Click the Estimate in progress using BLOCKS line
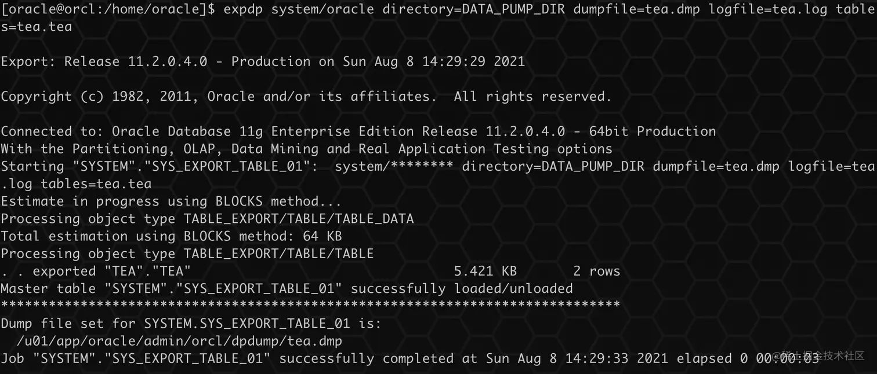This screenshot has width=877, height=374. [171, 201]
